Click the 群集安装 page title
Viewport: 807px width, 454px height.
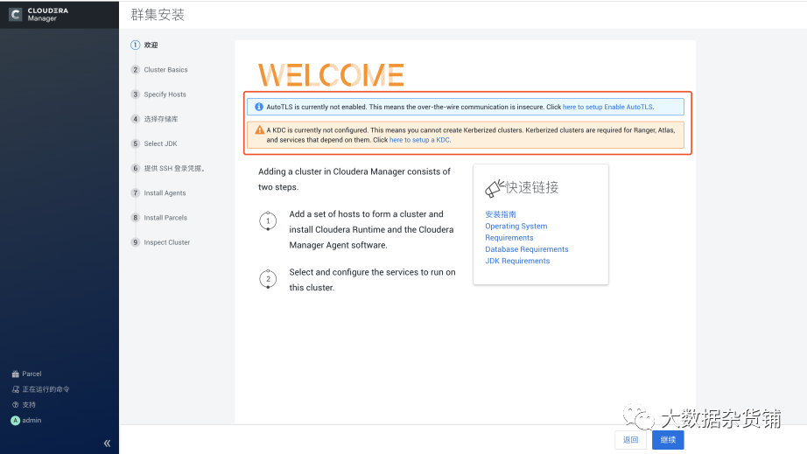click(158, 14)
